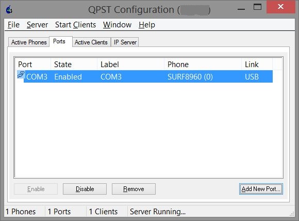Switch to the Active Clients tab
The width and height of the screenshot is (299, 221).
91,42
